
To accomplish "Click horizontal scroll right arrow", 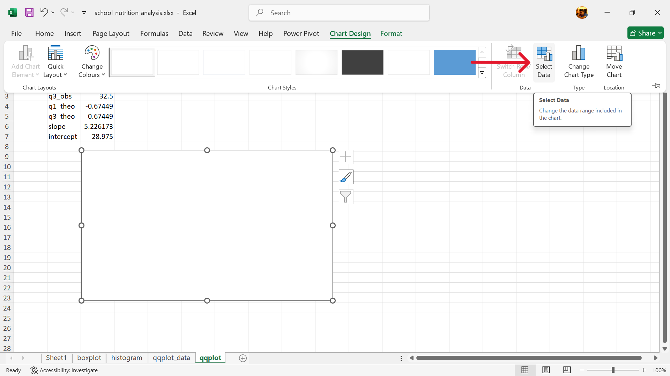I will tap(655, 358).
